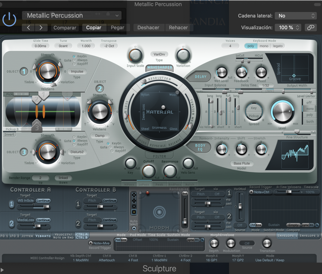Click the Copiar button
The width and height of the screenshot is (322, 274).
click(94, 27)
